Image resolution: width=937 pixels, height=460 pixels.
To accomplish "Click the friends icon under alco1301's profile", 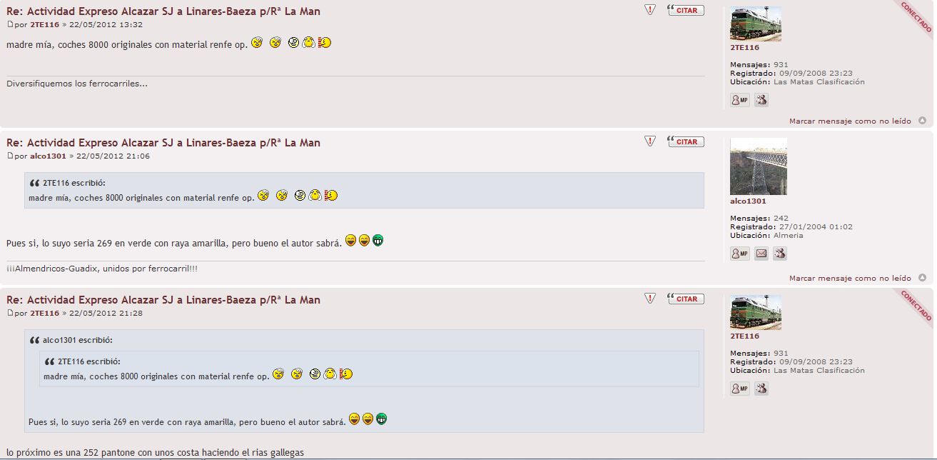I will (x=780, y=254).
